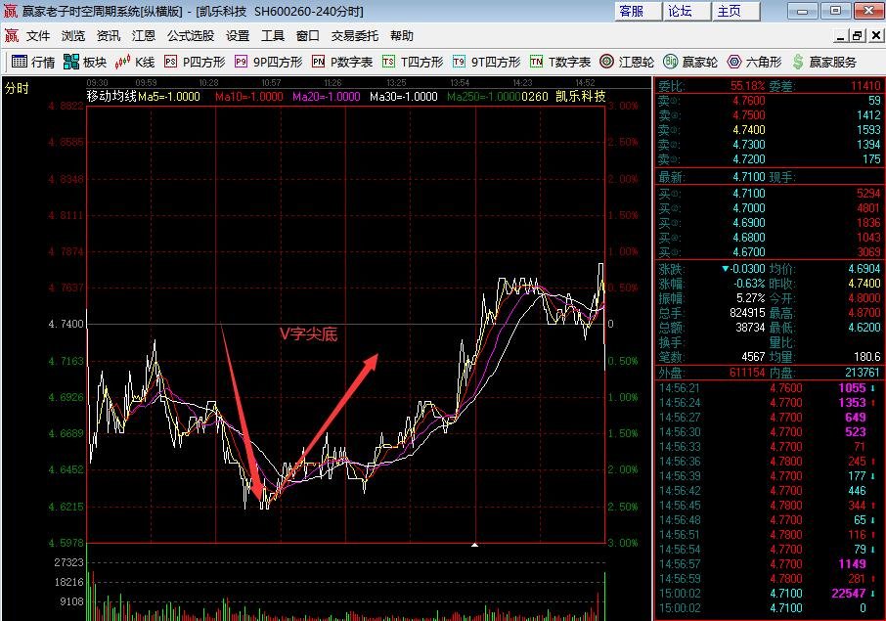Image resolution: width=886 pixels, height=621 pixels.
Task: Open the 江恩 menu
Action: click(144, 35)
